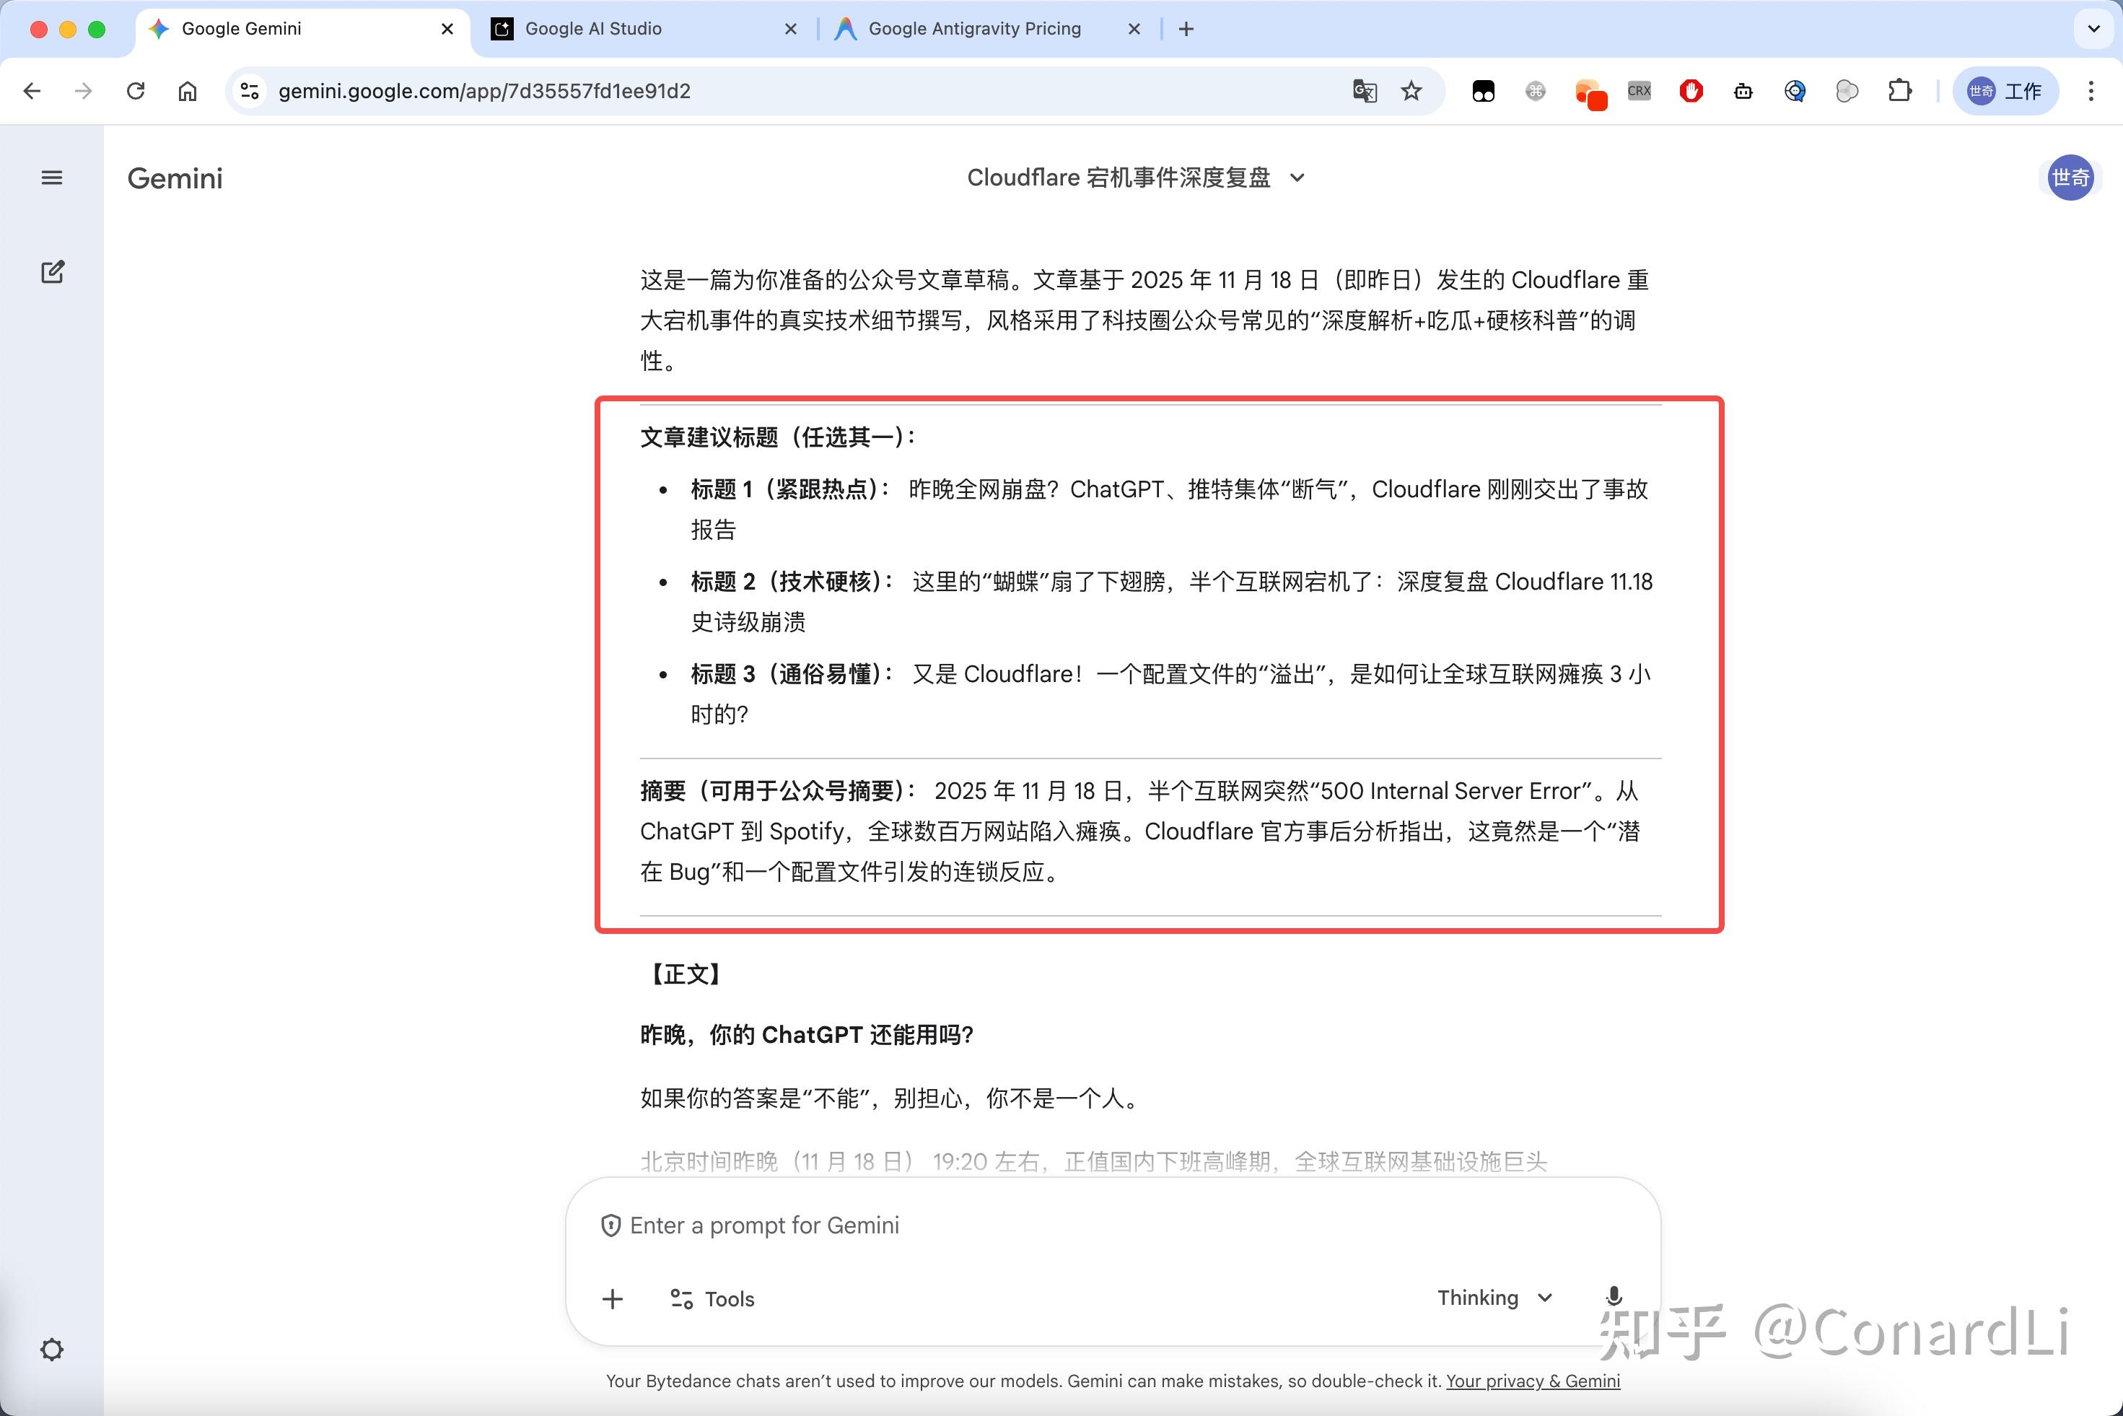Open the CRX extension icon
The width and height of the screenshot is (2123, 1416).
click(1638, 90)
